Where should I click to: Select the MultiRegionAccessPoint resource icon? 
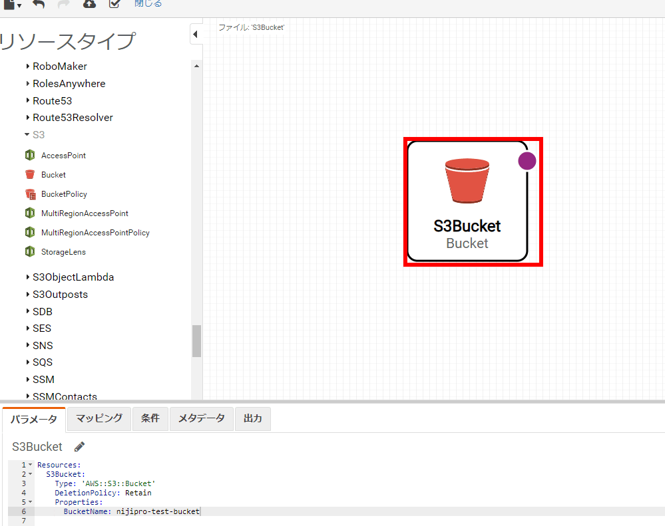point(30,213)
